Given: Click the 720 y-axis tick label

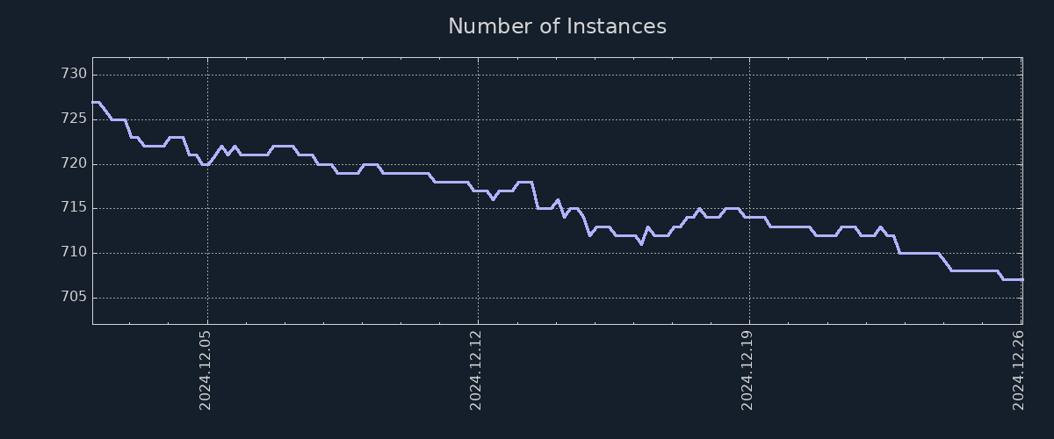Looking at the screenshot, I should [x=75, y=164].
